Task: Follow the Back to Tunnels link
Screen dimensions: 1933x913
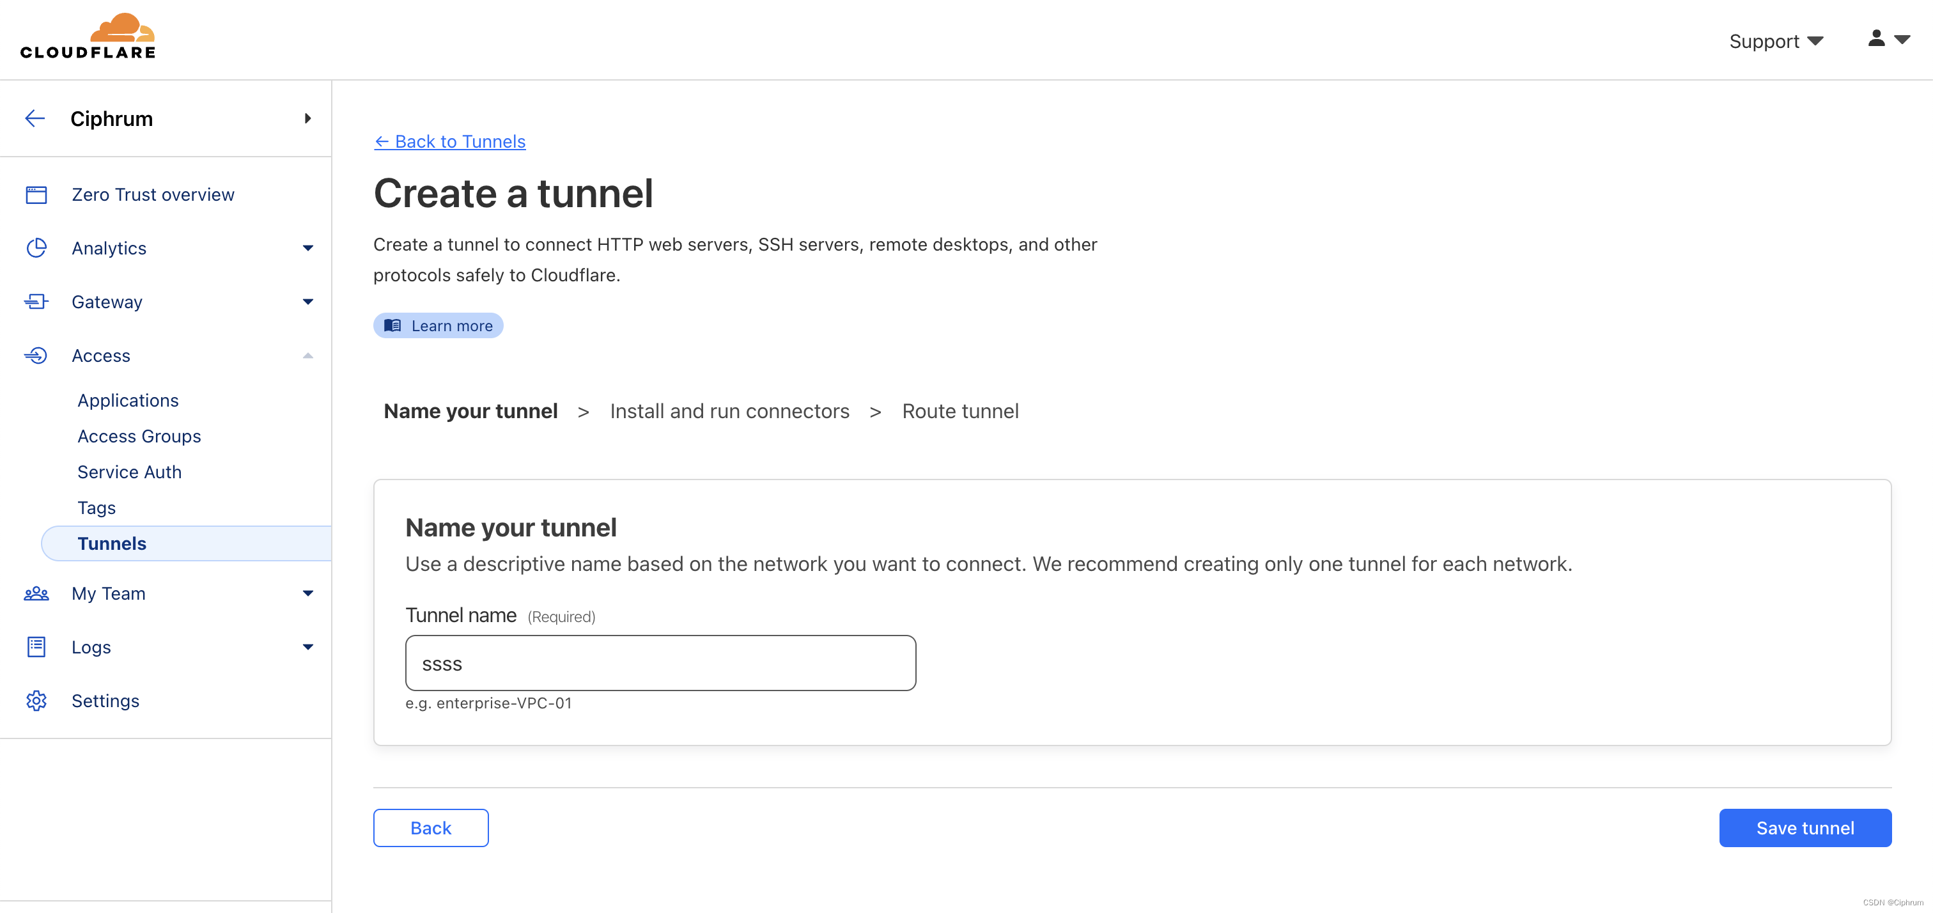Action: pos(449,141)
